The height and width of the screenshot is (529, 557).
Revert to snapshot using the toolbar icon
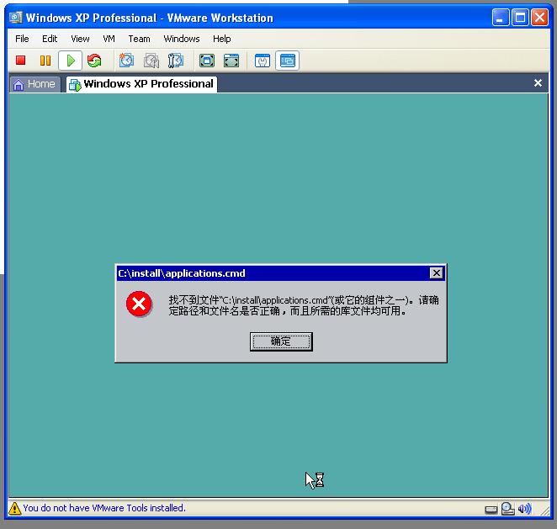151,61
